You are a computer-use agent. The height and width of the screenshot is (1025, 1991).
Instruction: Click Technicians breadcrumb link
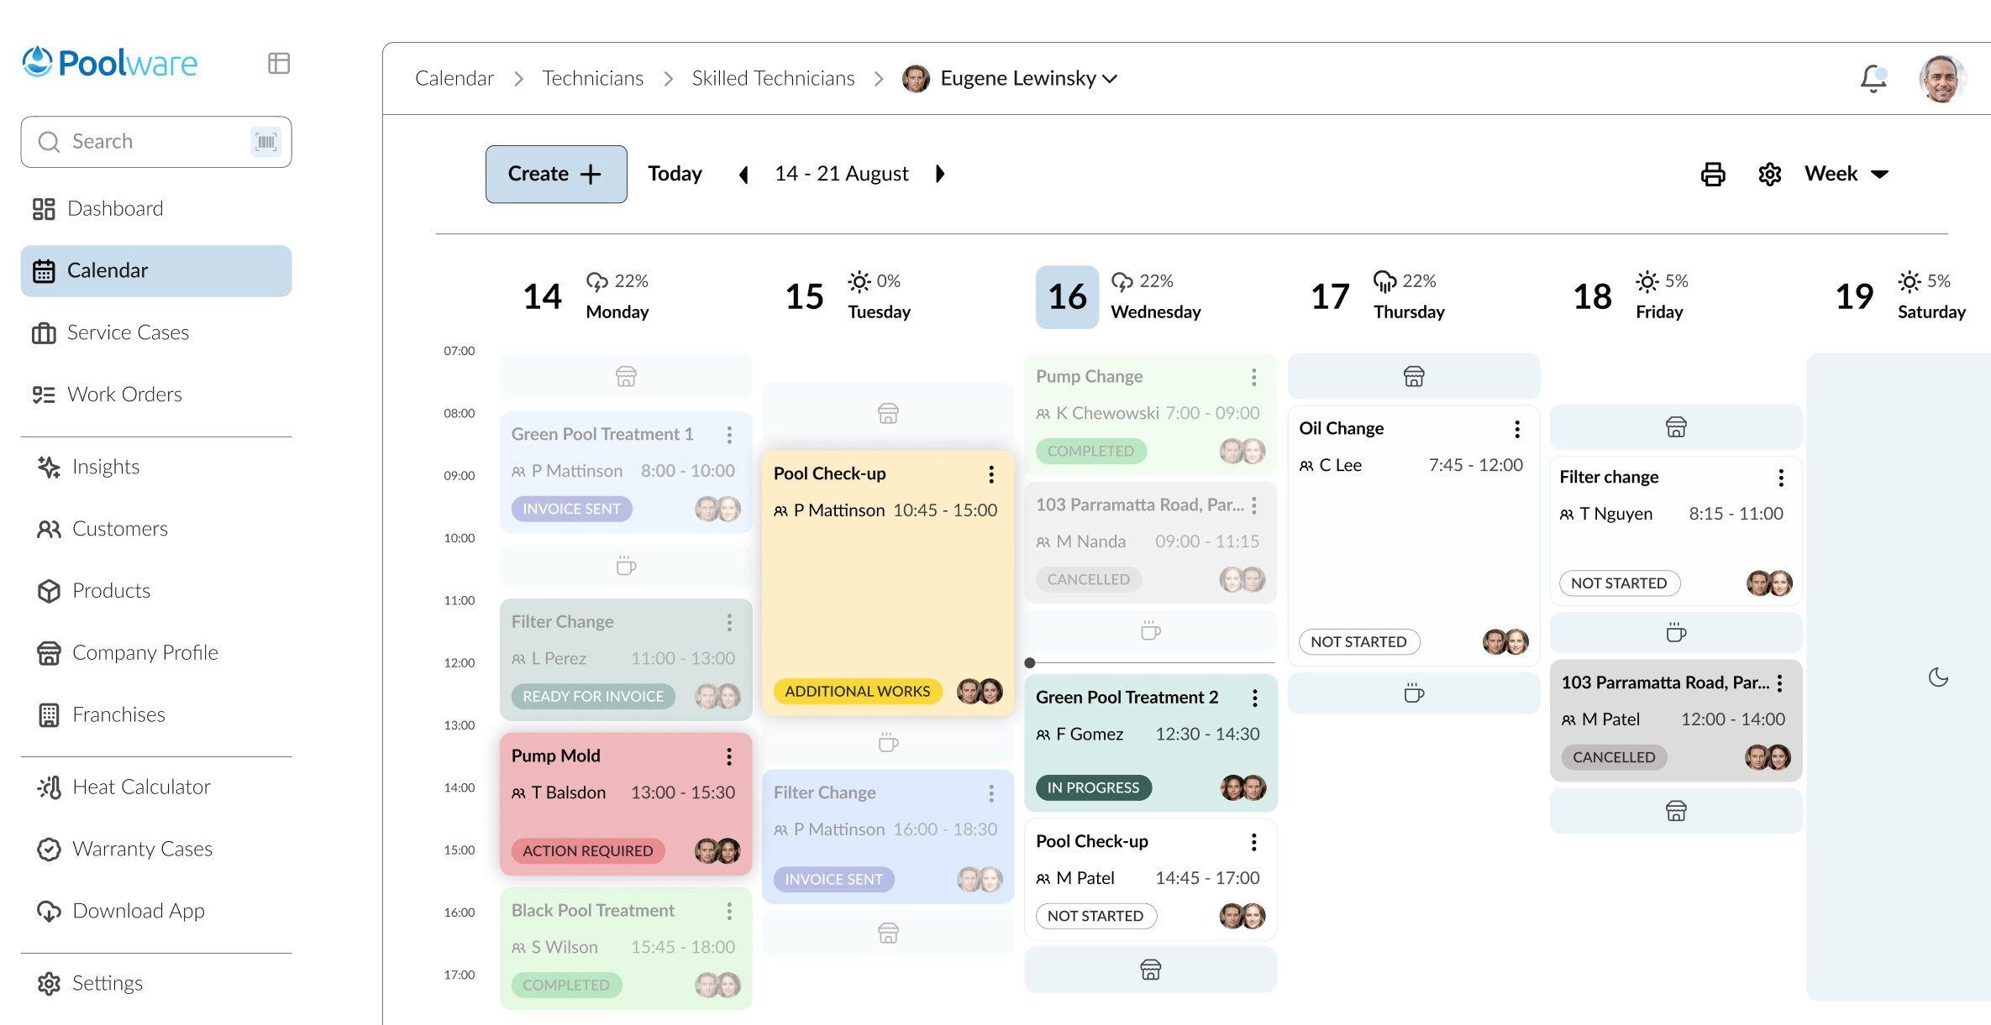pos(592,79)
